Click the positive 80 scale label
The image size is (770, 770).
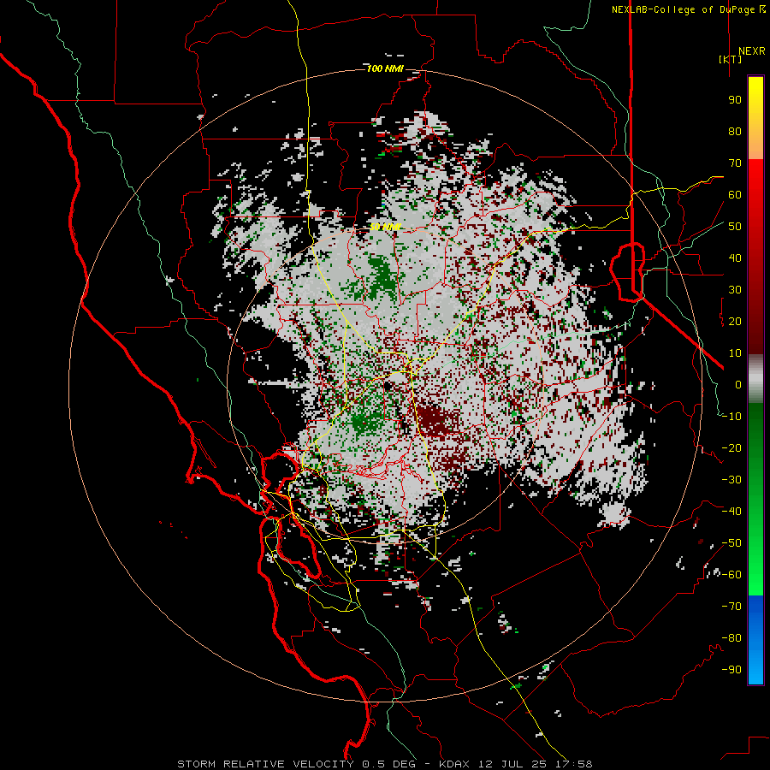tap(735, 132)
